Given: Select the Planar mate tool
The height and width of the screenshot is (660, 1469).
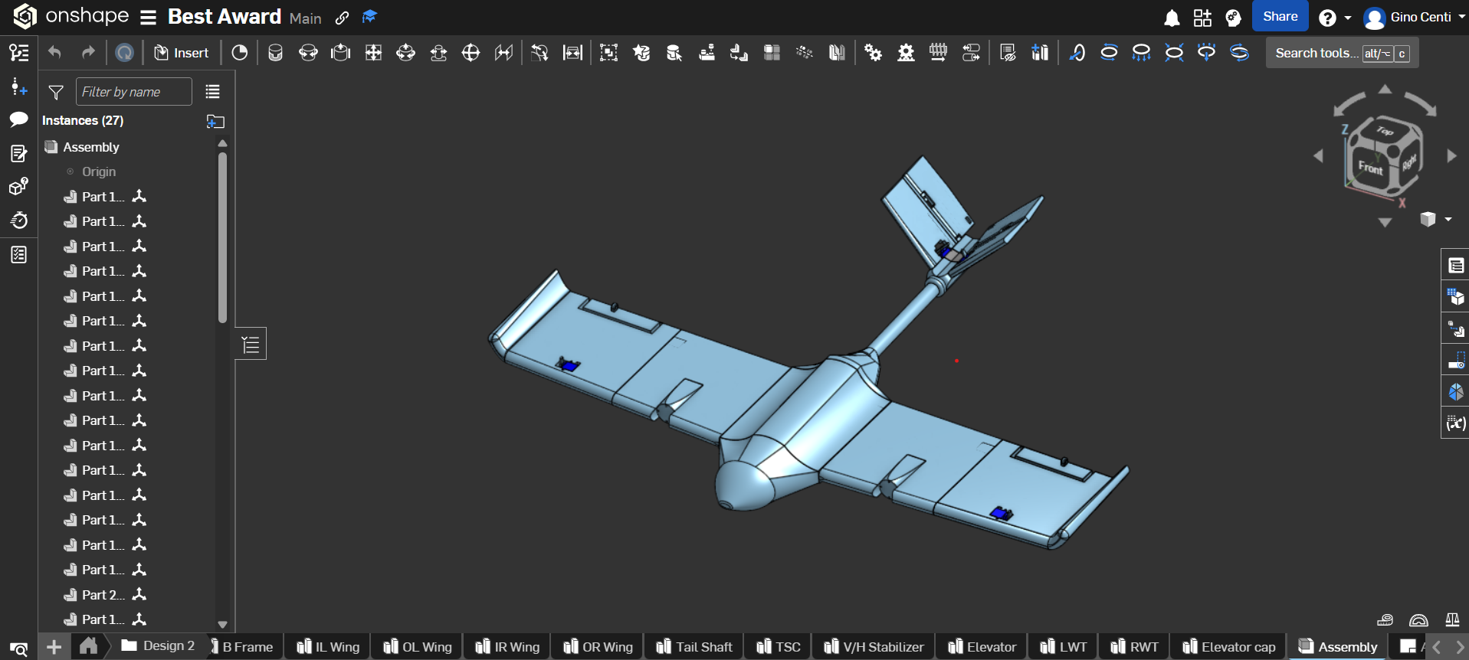Looking at the screenshot, I should pos(373,53).
